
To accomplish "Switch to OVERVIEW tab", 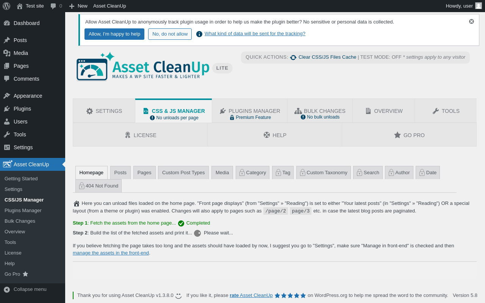I will pos(384,111).
